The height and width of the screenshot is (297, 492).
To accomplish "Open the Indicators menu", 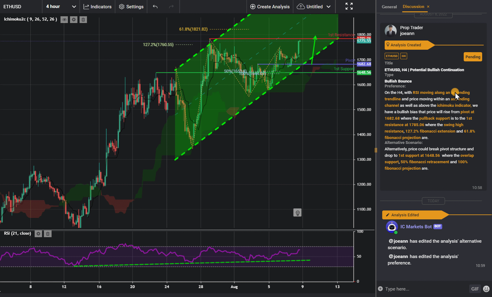I will pos(97,6).
